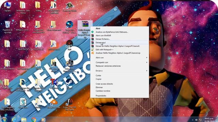The height and width of the screenshot is (122, 218).
Task: Open the PELICULAS folder shortcut
Action: click(x=38, y=45)
